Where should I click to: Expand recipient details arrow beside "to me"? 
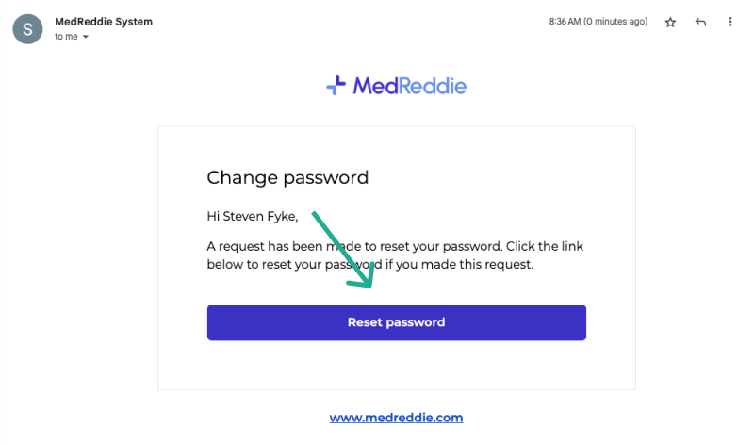[86, 37]
